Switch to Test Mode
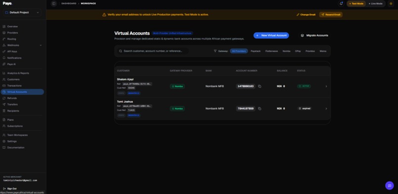The width and height of the screenshot is (398, 194). click(356, 3)
